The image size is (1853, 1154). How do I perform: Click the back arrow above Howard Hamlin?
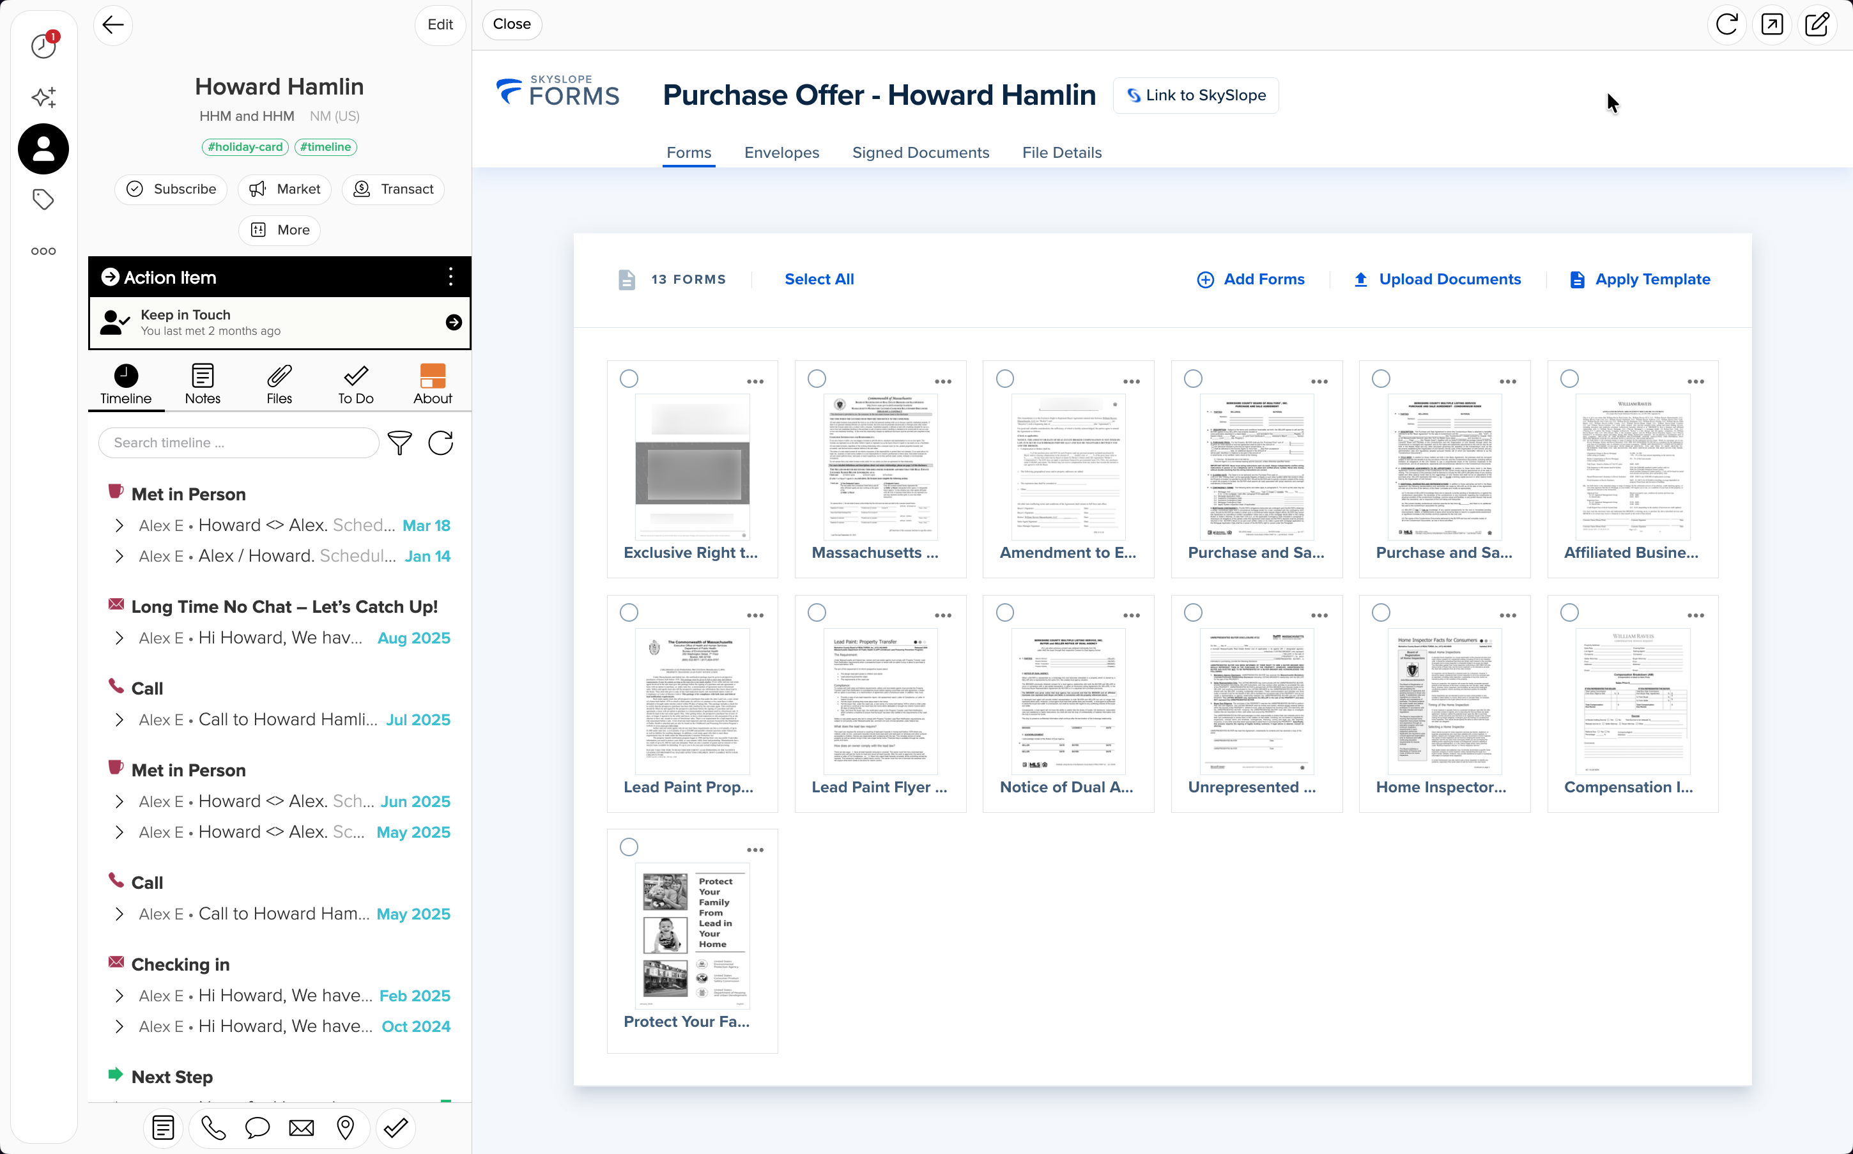(113, 24)
